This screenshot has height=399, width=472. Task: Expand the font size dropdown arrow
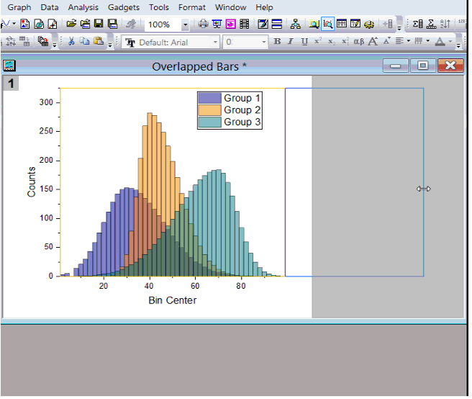tap(263, 42)
